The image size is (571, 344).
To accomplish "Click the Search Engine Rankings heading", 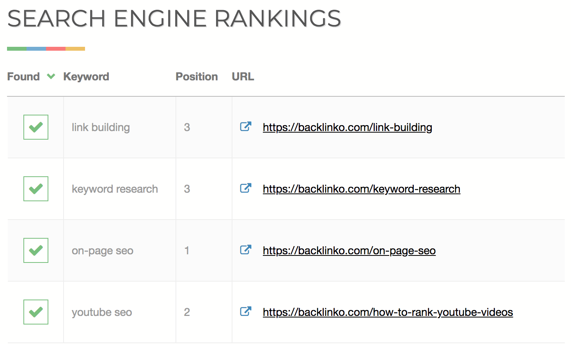I will [174, 18].
